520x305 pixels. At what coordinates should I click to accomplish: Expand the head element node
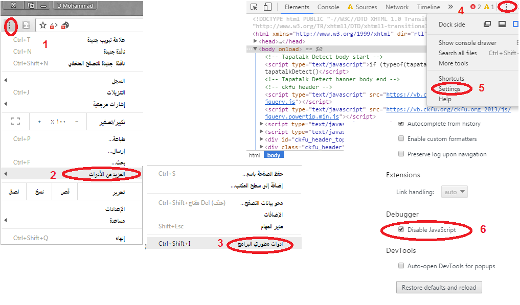pos(255,41)
